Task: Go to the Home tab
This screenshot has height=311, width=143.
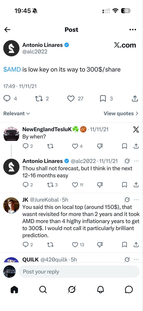Action: coord(14,290)
